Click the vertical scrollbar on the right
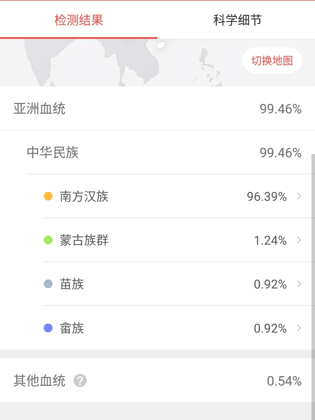 (x=313, y=263)
